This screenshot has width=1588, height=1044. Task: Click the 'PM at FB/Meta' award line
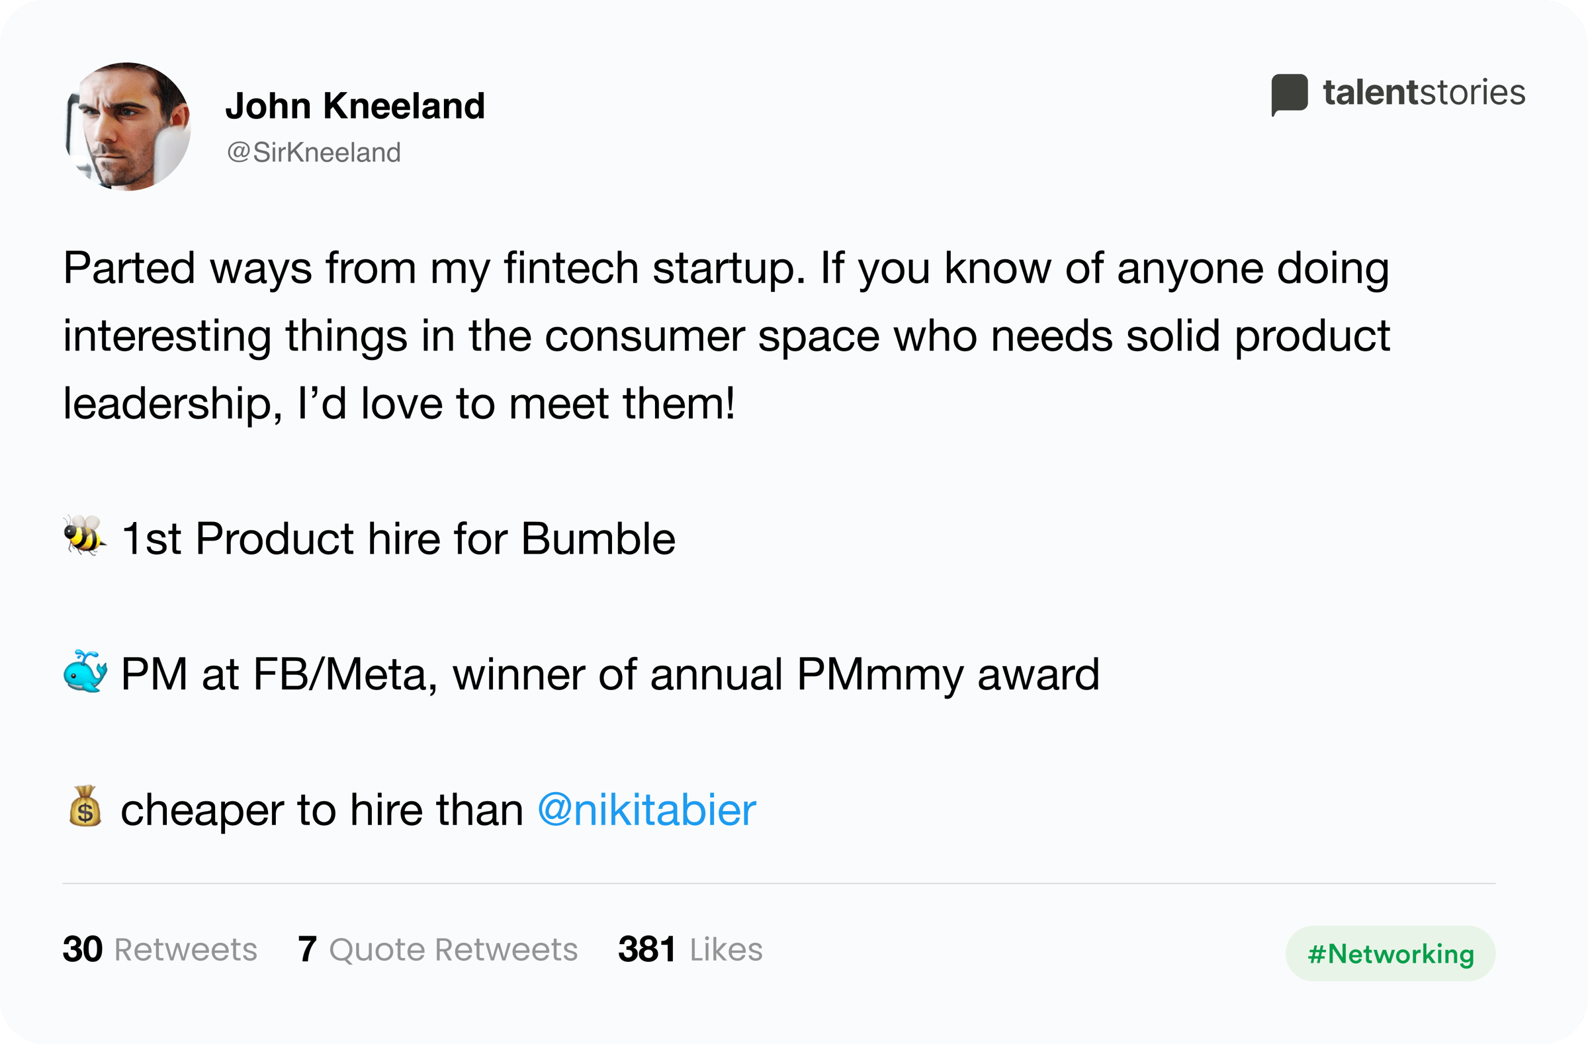click(610, 674)
